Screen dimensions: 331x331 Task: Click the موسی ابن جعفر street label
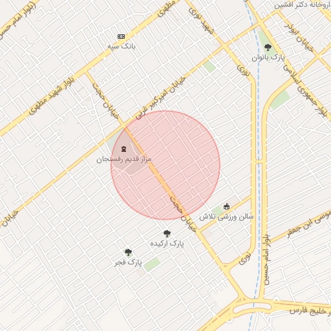click(x=308, y=224)
